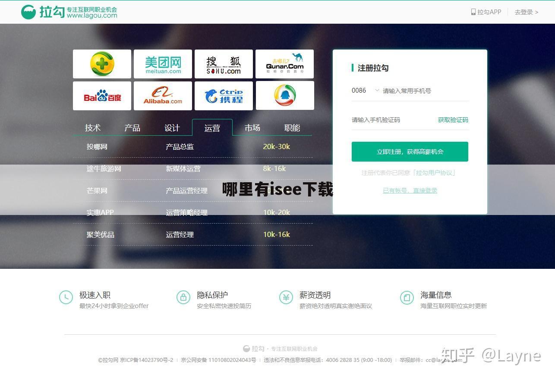Click the 注册拉勾 form heading
This screenshot has height=380, width=555.
pyautogui.click(x=373, y=68)
